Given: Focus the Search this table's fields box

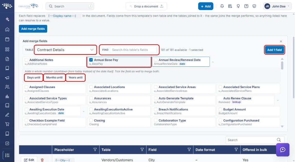Looking at the screenshot, I should [133, 50].
